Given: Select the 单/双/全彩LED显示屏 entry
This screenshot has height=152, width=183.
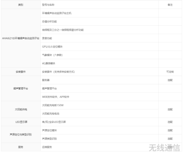Looking at the screenshot, I should [x=54, y=122].
